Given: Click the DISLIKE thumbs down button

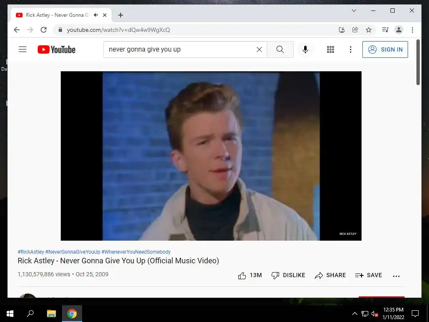Looking at the screenshot, I should (x=288, y=275).
